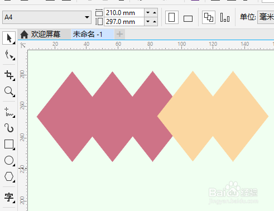The image size is (274, 211).
Task: Click the home icon on welcome tab
Action: point(24,35)
